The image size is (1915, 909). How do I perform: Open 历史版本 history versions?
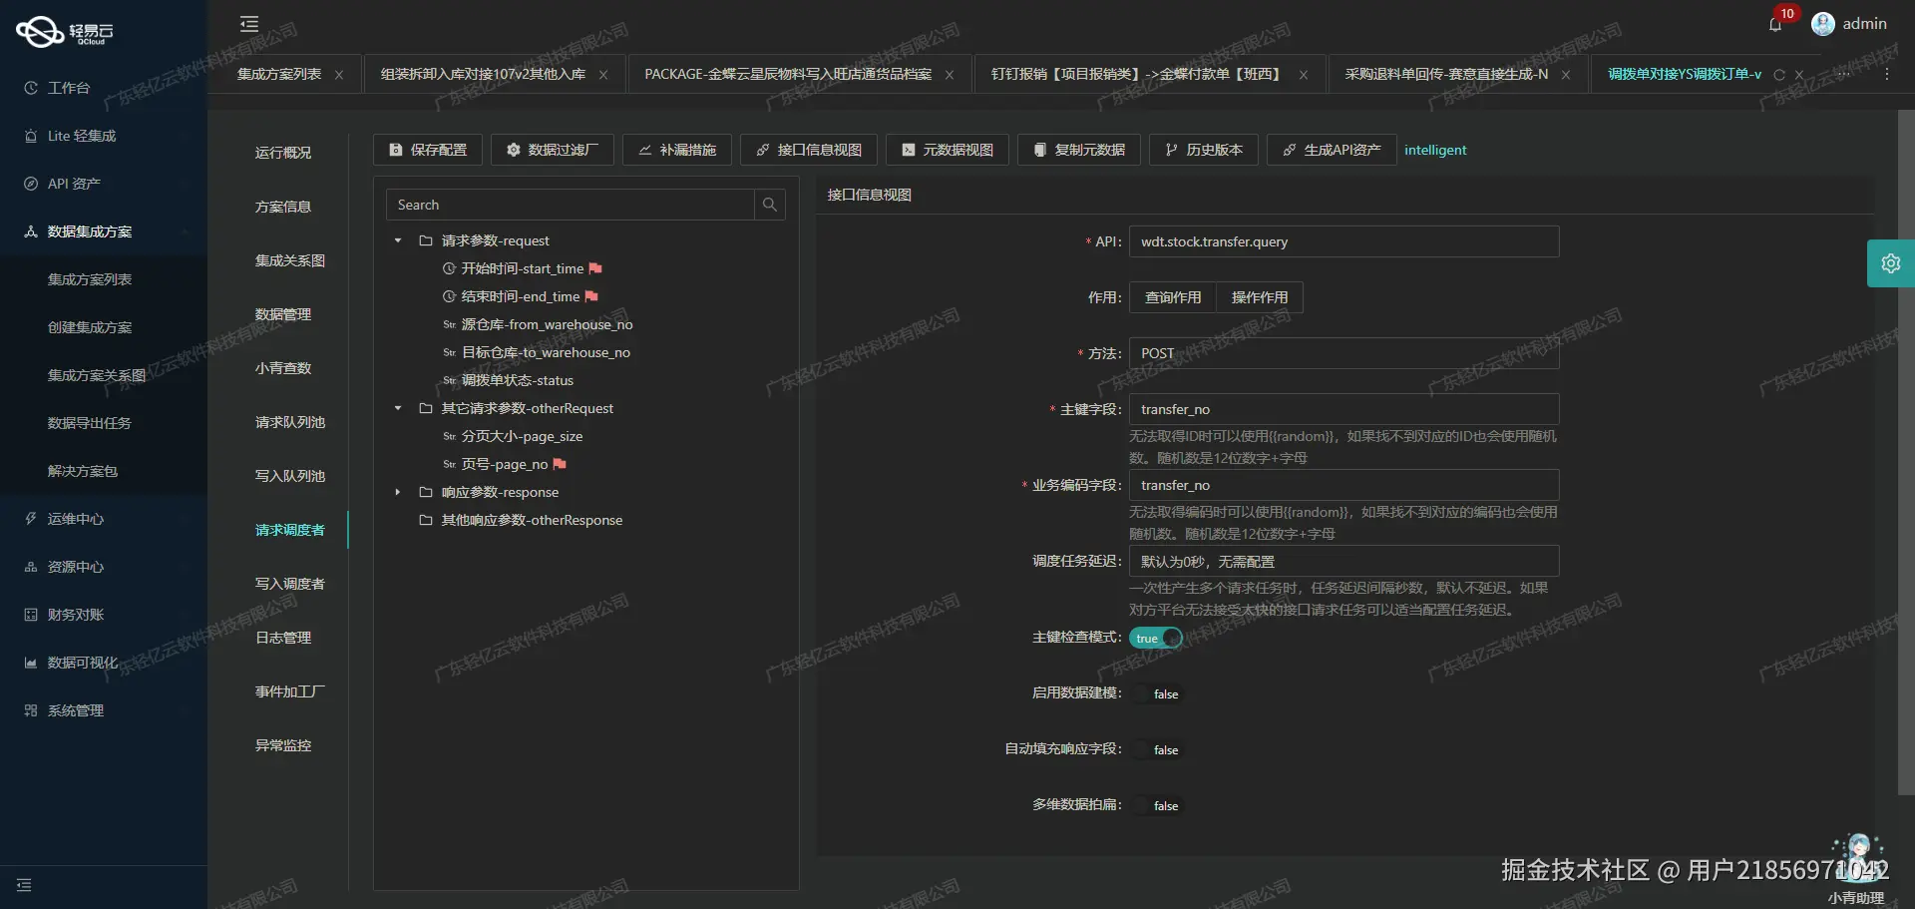(x=1203, y=150)
